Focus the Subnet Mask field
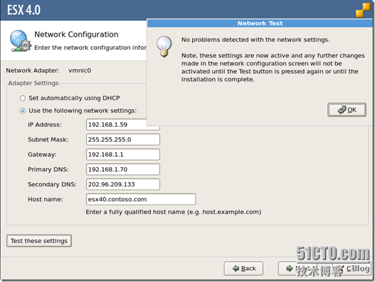This screenshot has width=375, height=282. coord(123,140)
